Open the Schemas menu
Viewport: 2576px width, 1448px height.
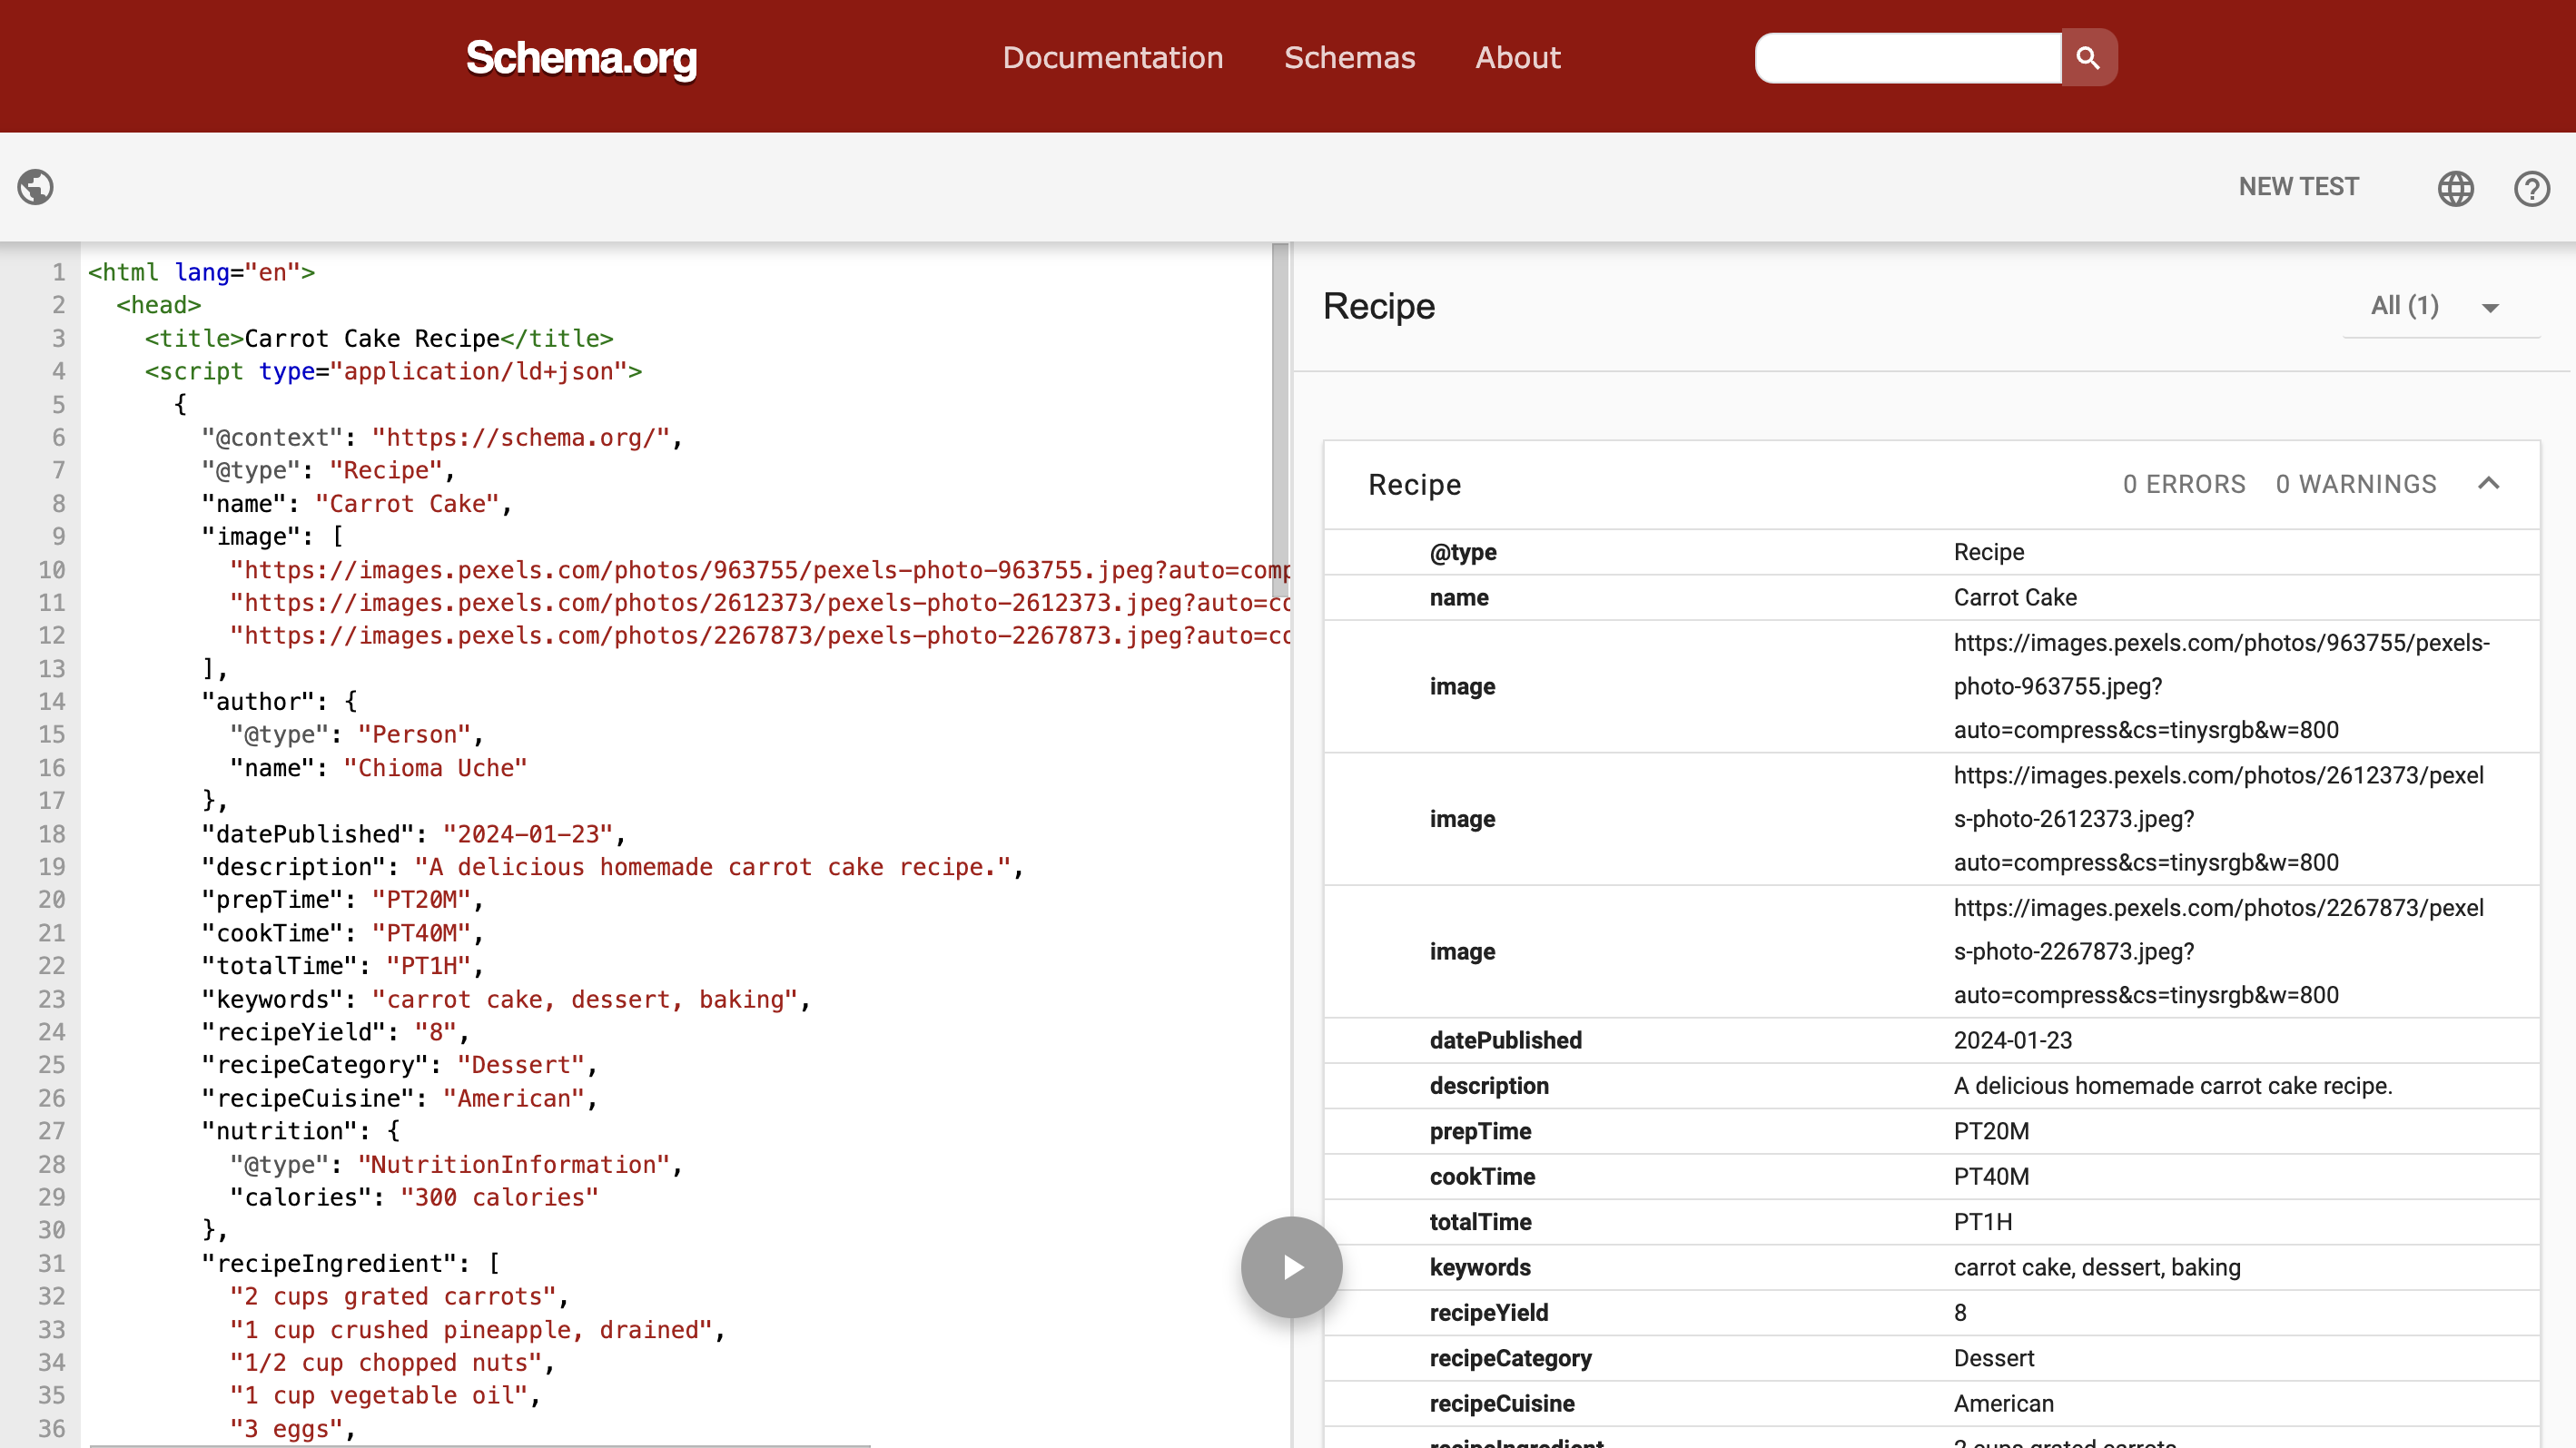[x=1349, y=58]
